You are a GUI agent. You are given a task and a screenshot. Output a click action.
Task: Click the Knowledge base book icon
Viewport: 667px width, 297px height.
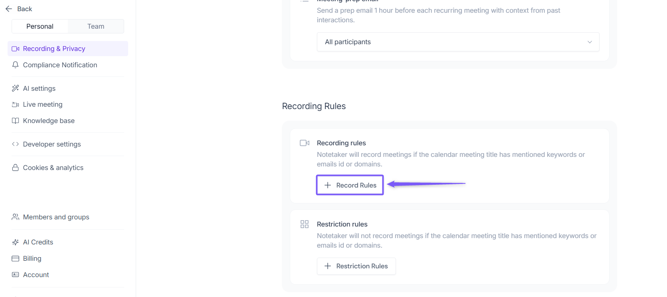[16, 121]
